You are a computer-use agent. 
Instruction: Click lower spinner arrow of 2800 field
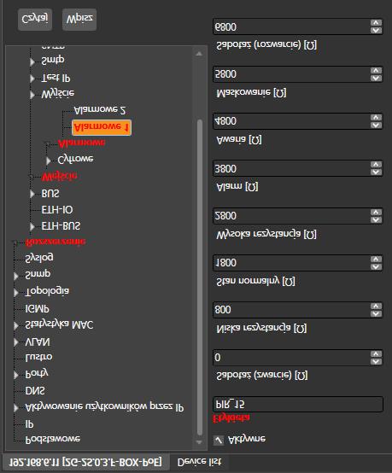coord(376,220)
